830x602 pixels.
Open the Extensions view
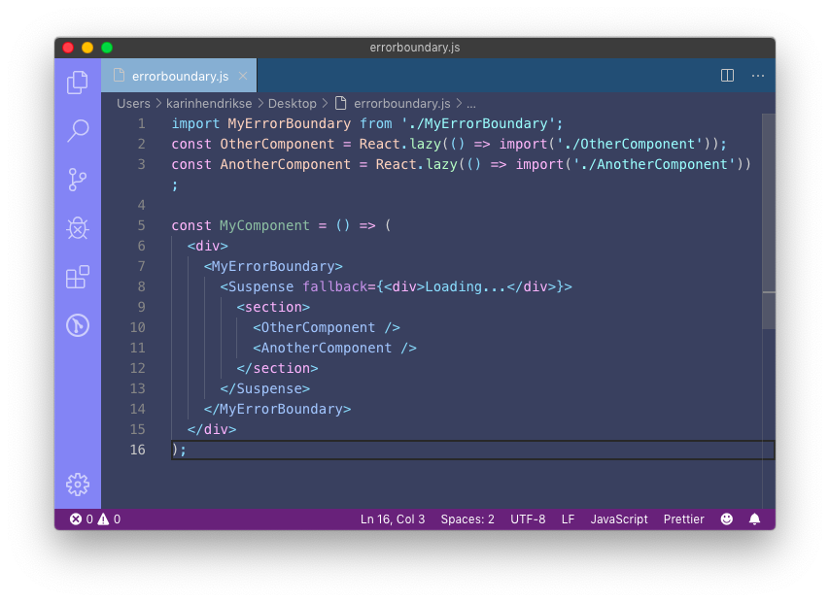pos(77,277)
